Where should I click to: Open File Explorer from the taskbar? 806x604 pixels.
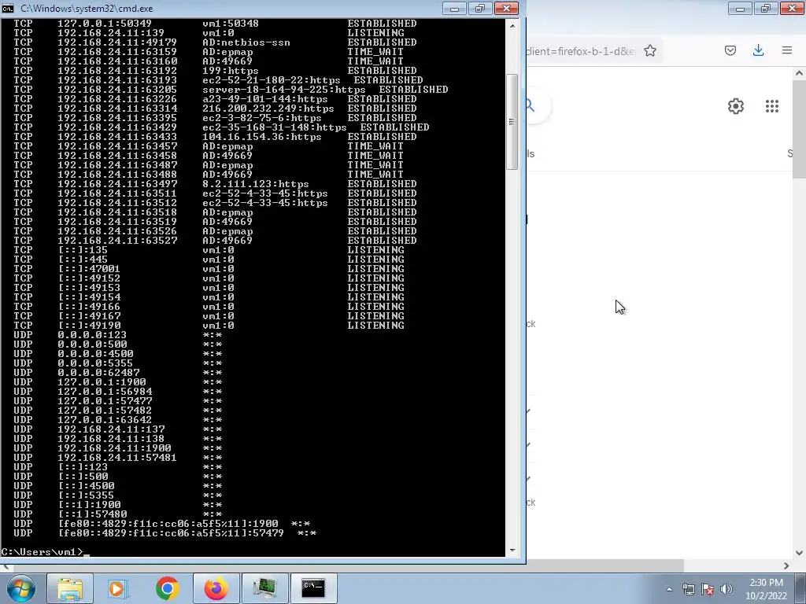point(70,588)
